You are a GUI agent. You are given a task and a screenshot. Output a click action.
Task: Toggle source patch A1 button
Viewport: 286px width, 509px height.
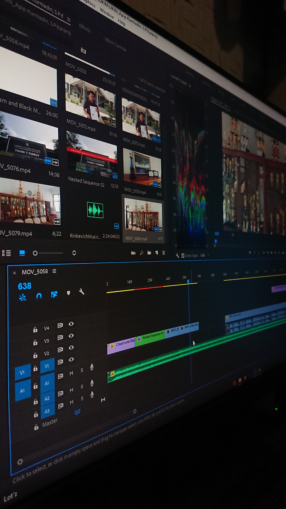tap(23, 390)
